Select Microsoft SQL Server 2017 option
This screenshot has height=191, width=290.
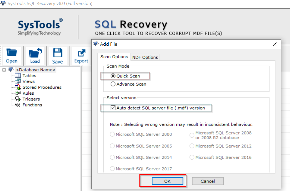112,168
